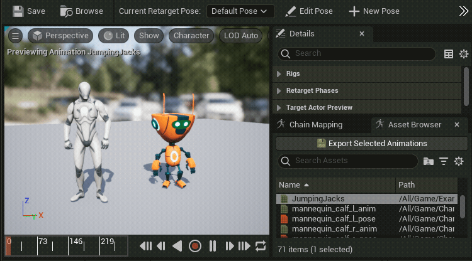Screen dimensions: 472x261
Task: Open the asset browser folder icon
Action: pyautogui.click(x=429, y=161)
